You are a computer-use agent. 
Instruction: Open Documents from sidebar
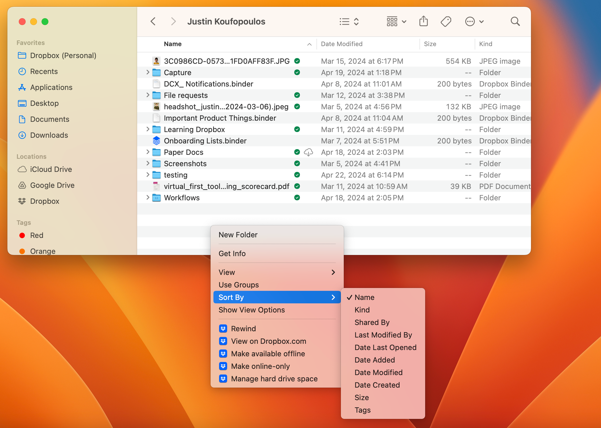tap(44, 119)
